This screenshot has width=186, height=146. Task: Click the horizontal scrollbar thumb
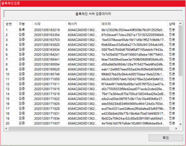coord(89,128)
